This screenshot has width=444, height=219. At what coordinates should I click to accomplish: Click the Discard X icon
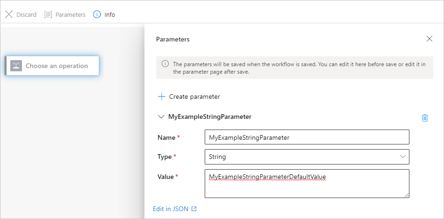tap(9, 14)
